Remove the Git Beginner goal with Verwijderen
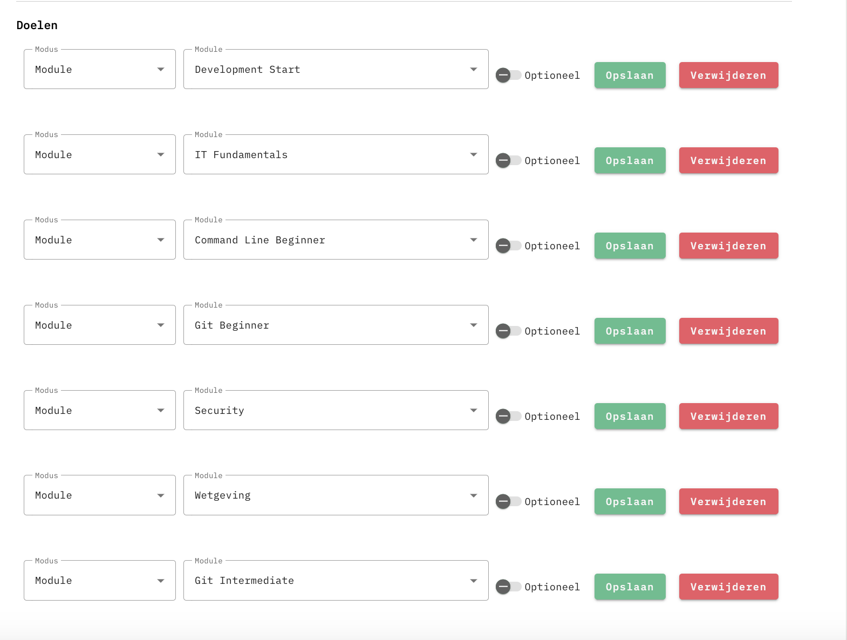This screenshot has width=847, height=640. (x=729, y=331)
